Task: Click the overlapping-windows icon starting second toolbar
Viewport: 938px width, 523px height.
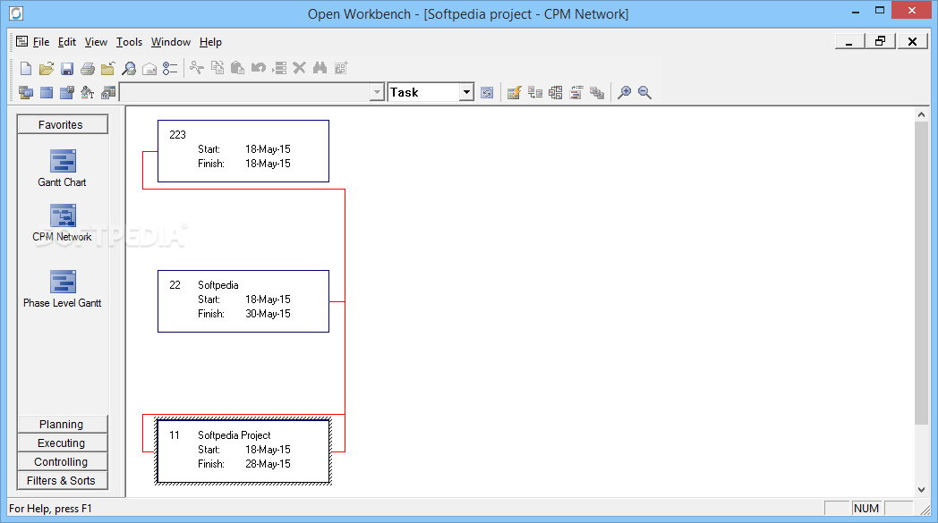Action: (26, 92)
